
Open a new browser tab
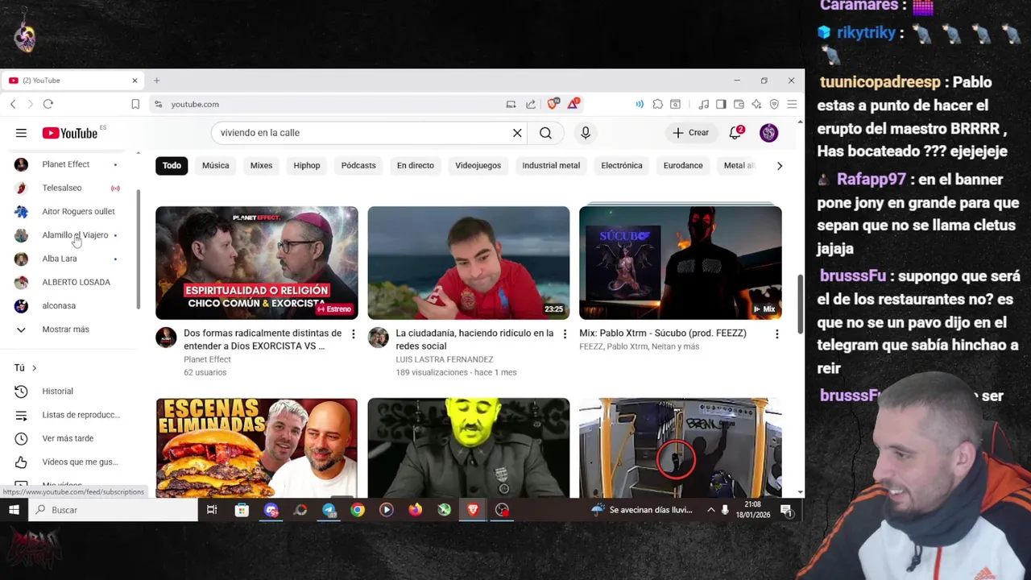pyautogui.click(x=156, y=81)
